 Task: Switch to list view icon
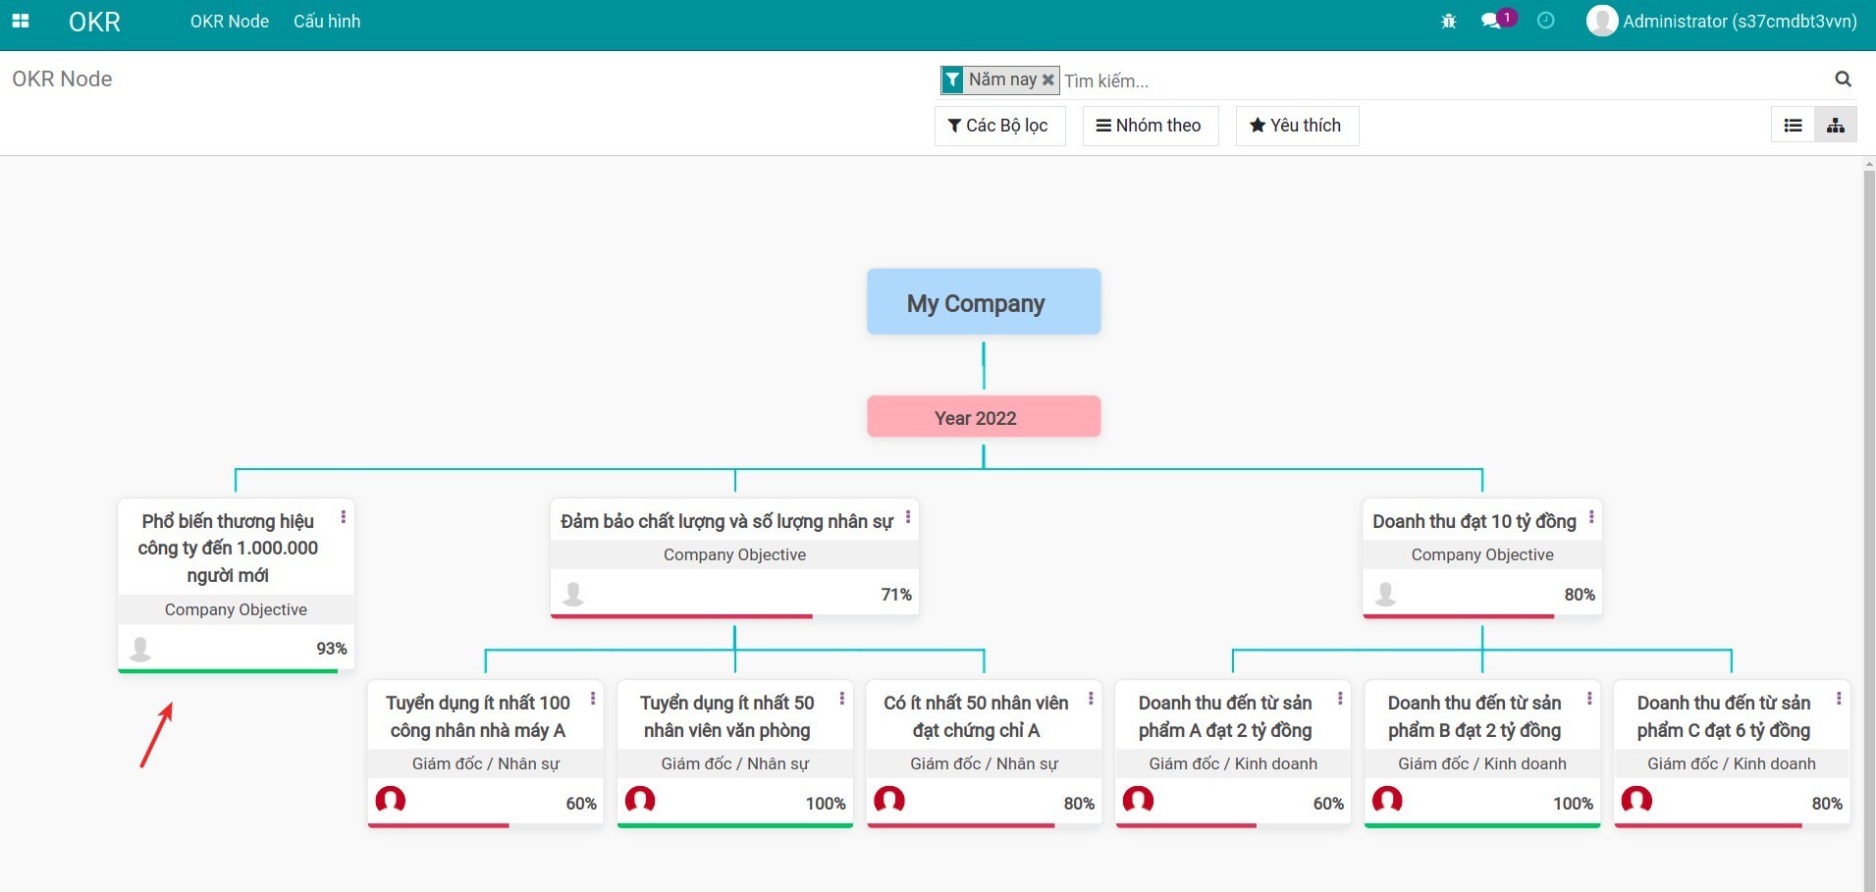tap(1793, 125)
